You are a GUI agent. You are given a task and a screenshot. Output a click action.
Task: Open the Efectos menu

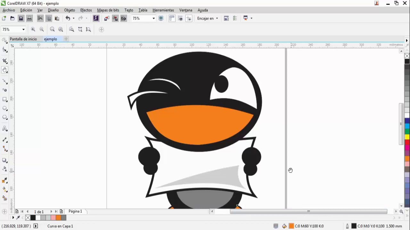coord(86,10)
